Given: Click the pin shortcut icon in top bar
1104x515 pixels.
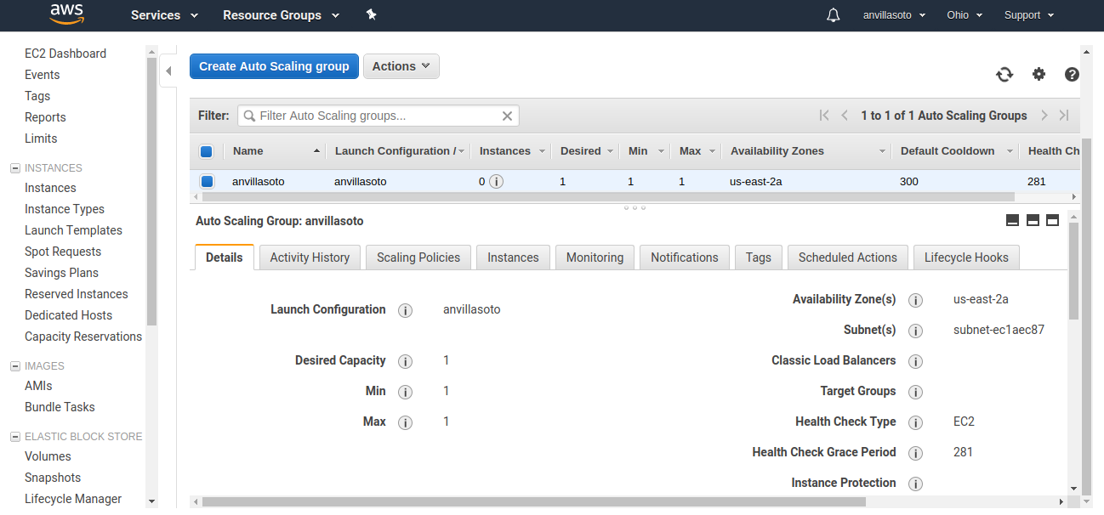Looking at the screenshot, I should pos(371,14).
